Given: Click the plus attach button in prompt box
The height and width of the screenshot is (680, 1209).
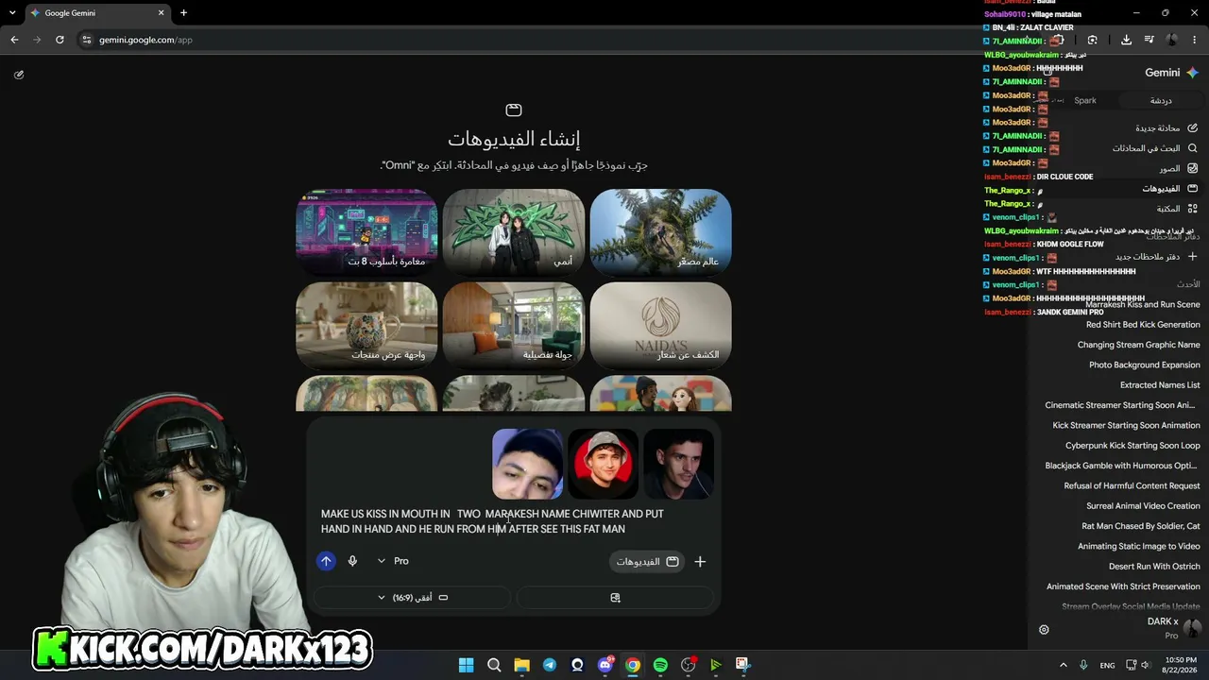Looking at the screenshot, I should [700, 561].
